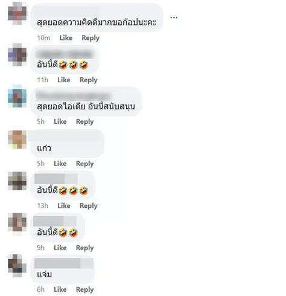Open blue avatar of สุดยอดไอเดีย commenter

pyautogui.click(x=17, y=96)
